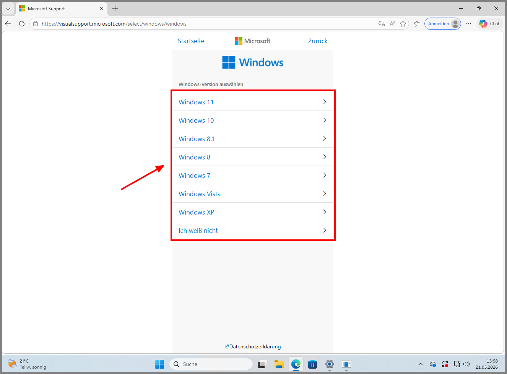Click the Anmelden sign-in button
Viewport: 507px width, 374px height.
point(443,24)
